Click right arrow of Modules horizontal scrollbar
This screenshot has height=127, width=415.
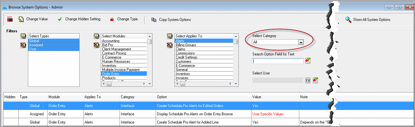tap(144, 84)
